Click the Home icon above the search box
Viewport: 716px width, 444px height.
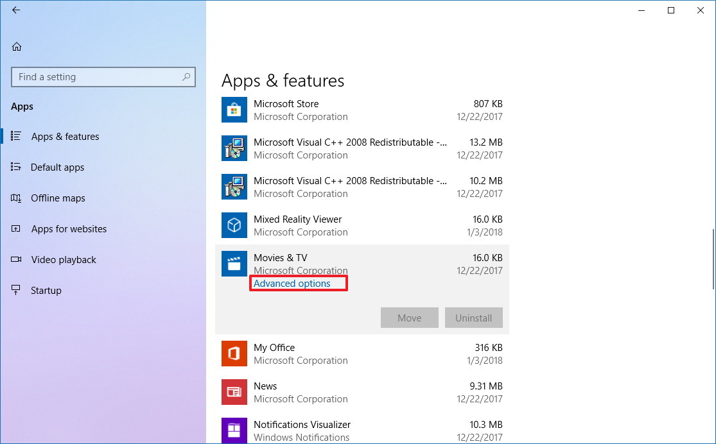pos(15,46)
